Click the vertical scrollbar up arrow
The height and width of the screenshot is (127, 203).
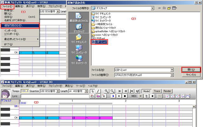tap(194, 106)
